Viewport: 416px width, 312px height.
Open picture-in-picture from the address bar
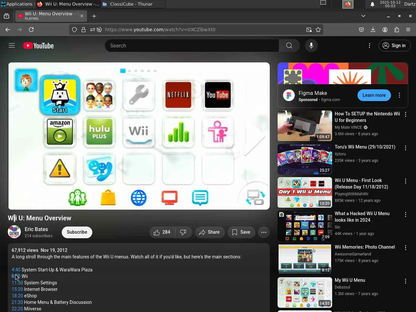[x=309, y=30]
